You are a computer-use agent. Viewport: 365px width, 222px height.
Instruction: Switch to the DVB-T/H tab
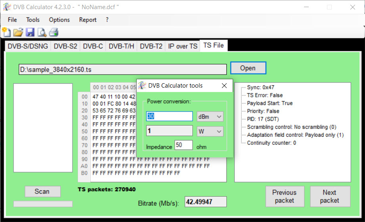[x=121, y=46]
